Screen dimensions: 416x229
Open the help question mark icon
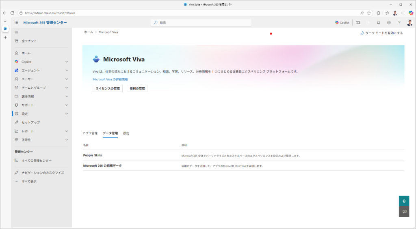(x=399, y=23)
